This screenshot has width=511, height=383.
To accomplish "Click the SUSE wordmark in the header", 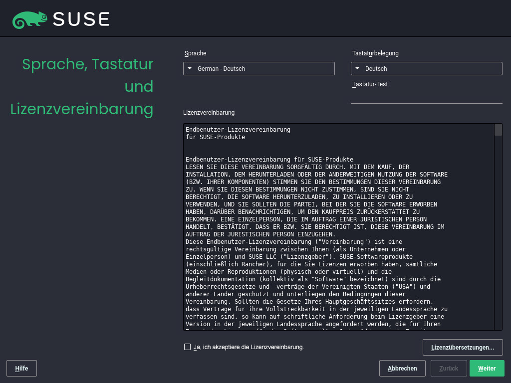I will click(81, 19).
